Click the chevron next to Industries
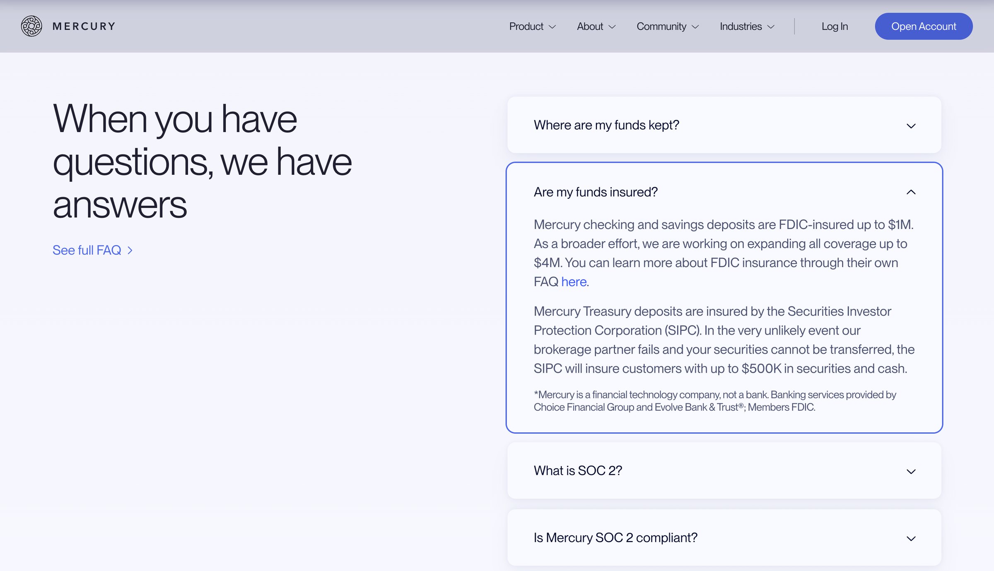This screenshot has height=571, width=994. tap(771, 27)
